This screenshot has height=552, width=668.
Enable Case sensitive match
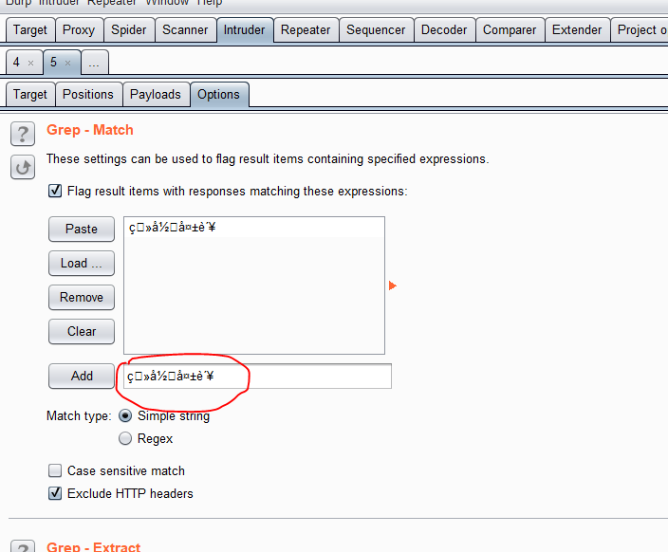click(55, 470)
